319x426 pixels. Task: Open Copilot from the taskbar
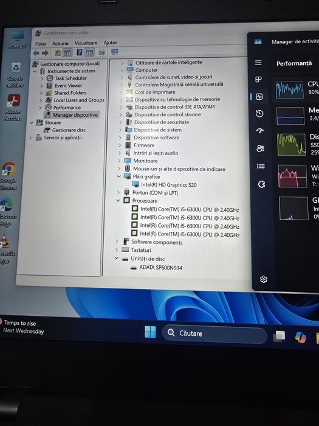point(300,337)
